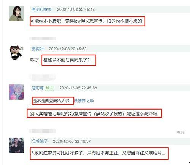Click timestamp 2020-12-08 22:48:57
This screenshot has height=165, width=190.
coord(72,141)
